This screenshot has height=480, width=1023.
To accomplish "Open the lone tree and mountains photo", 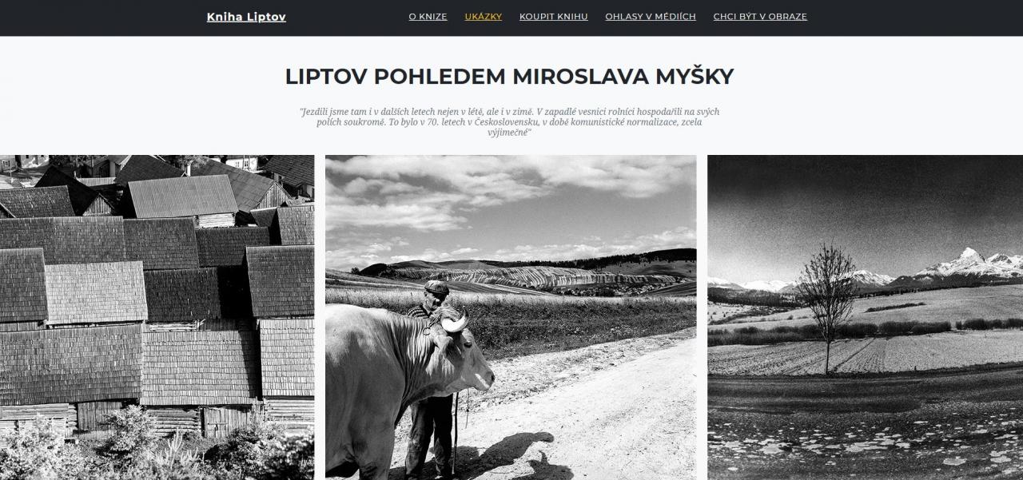I will pyautogui.click(x=865, y=317).
